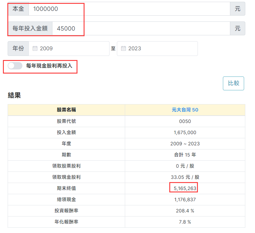Click the 每年投入金額 input showing 45000
The height and width of the screenshot is (233, 255).
point(141,29)
